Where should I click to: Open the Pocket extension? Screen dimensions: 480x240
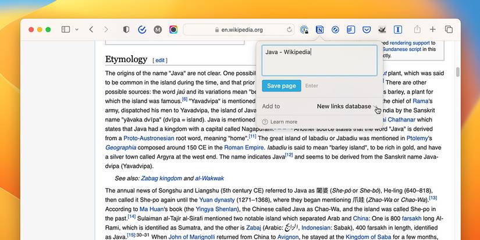tap(367, 30)
